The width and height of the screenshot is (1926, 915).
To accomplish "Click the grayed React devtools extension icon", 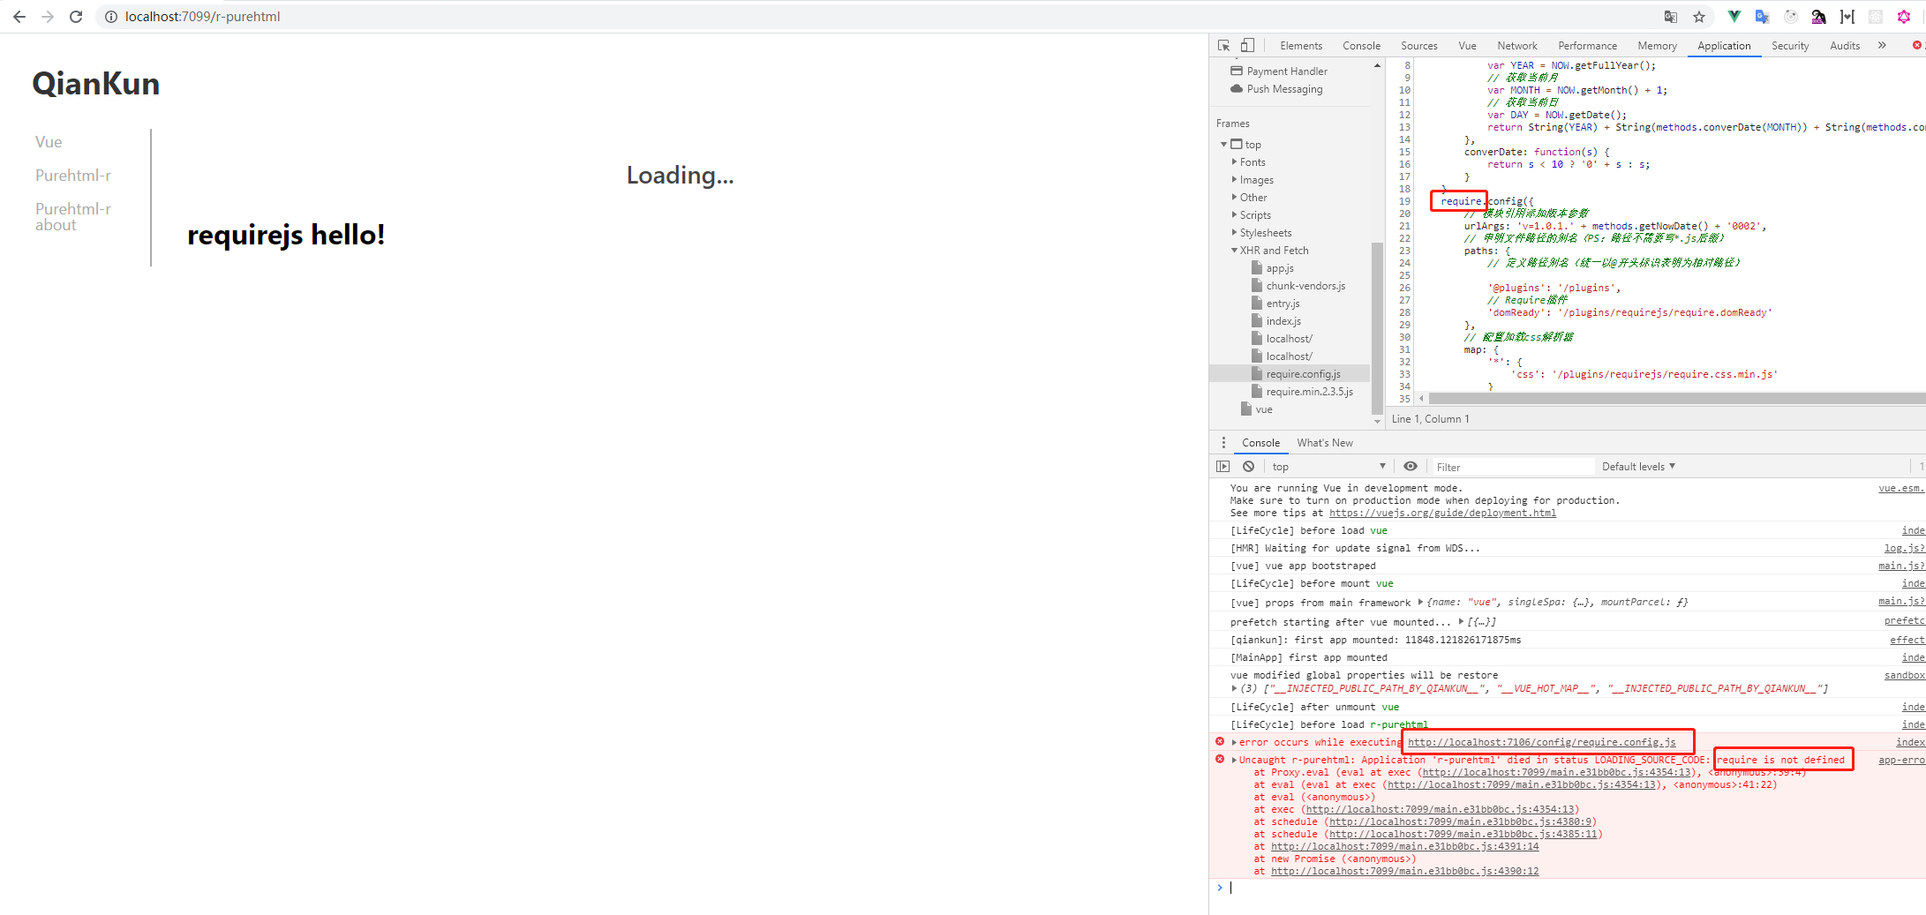I will (x=1876, y=17).
